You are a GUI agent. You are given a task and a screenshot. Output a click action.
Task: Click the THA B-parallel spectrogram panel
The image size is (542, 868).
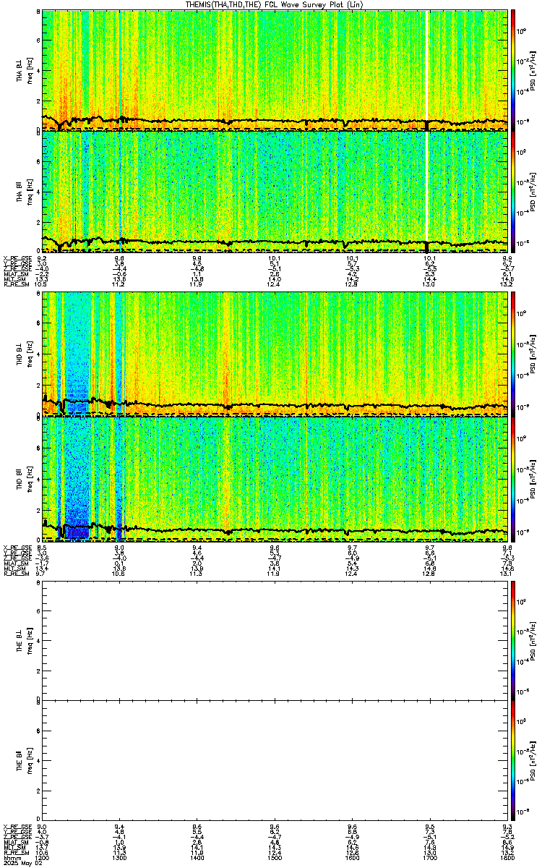[x=275, y=191]
